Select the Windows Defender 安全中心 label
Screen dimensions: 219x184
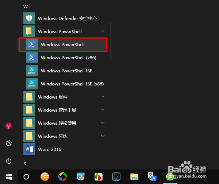point(68,19)
